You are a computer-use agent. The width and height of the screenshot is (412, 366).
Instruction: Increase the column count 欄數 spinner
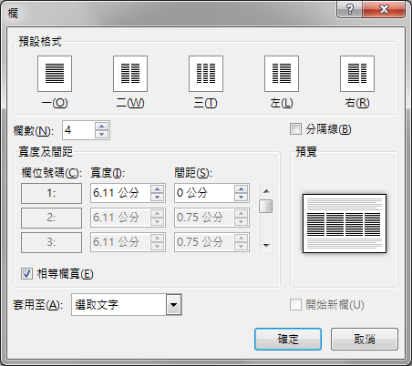pos(101,127)
